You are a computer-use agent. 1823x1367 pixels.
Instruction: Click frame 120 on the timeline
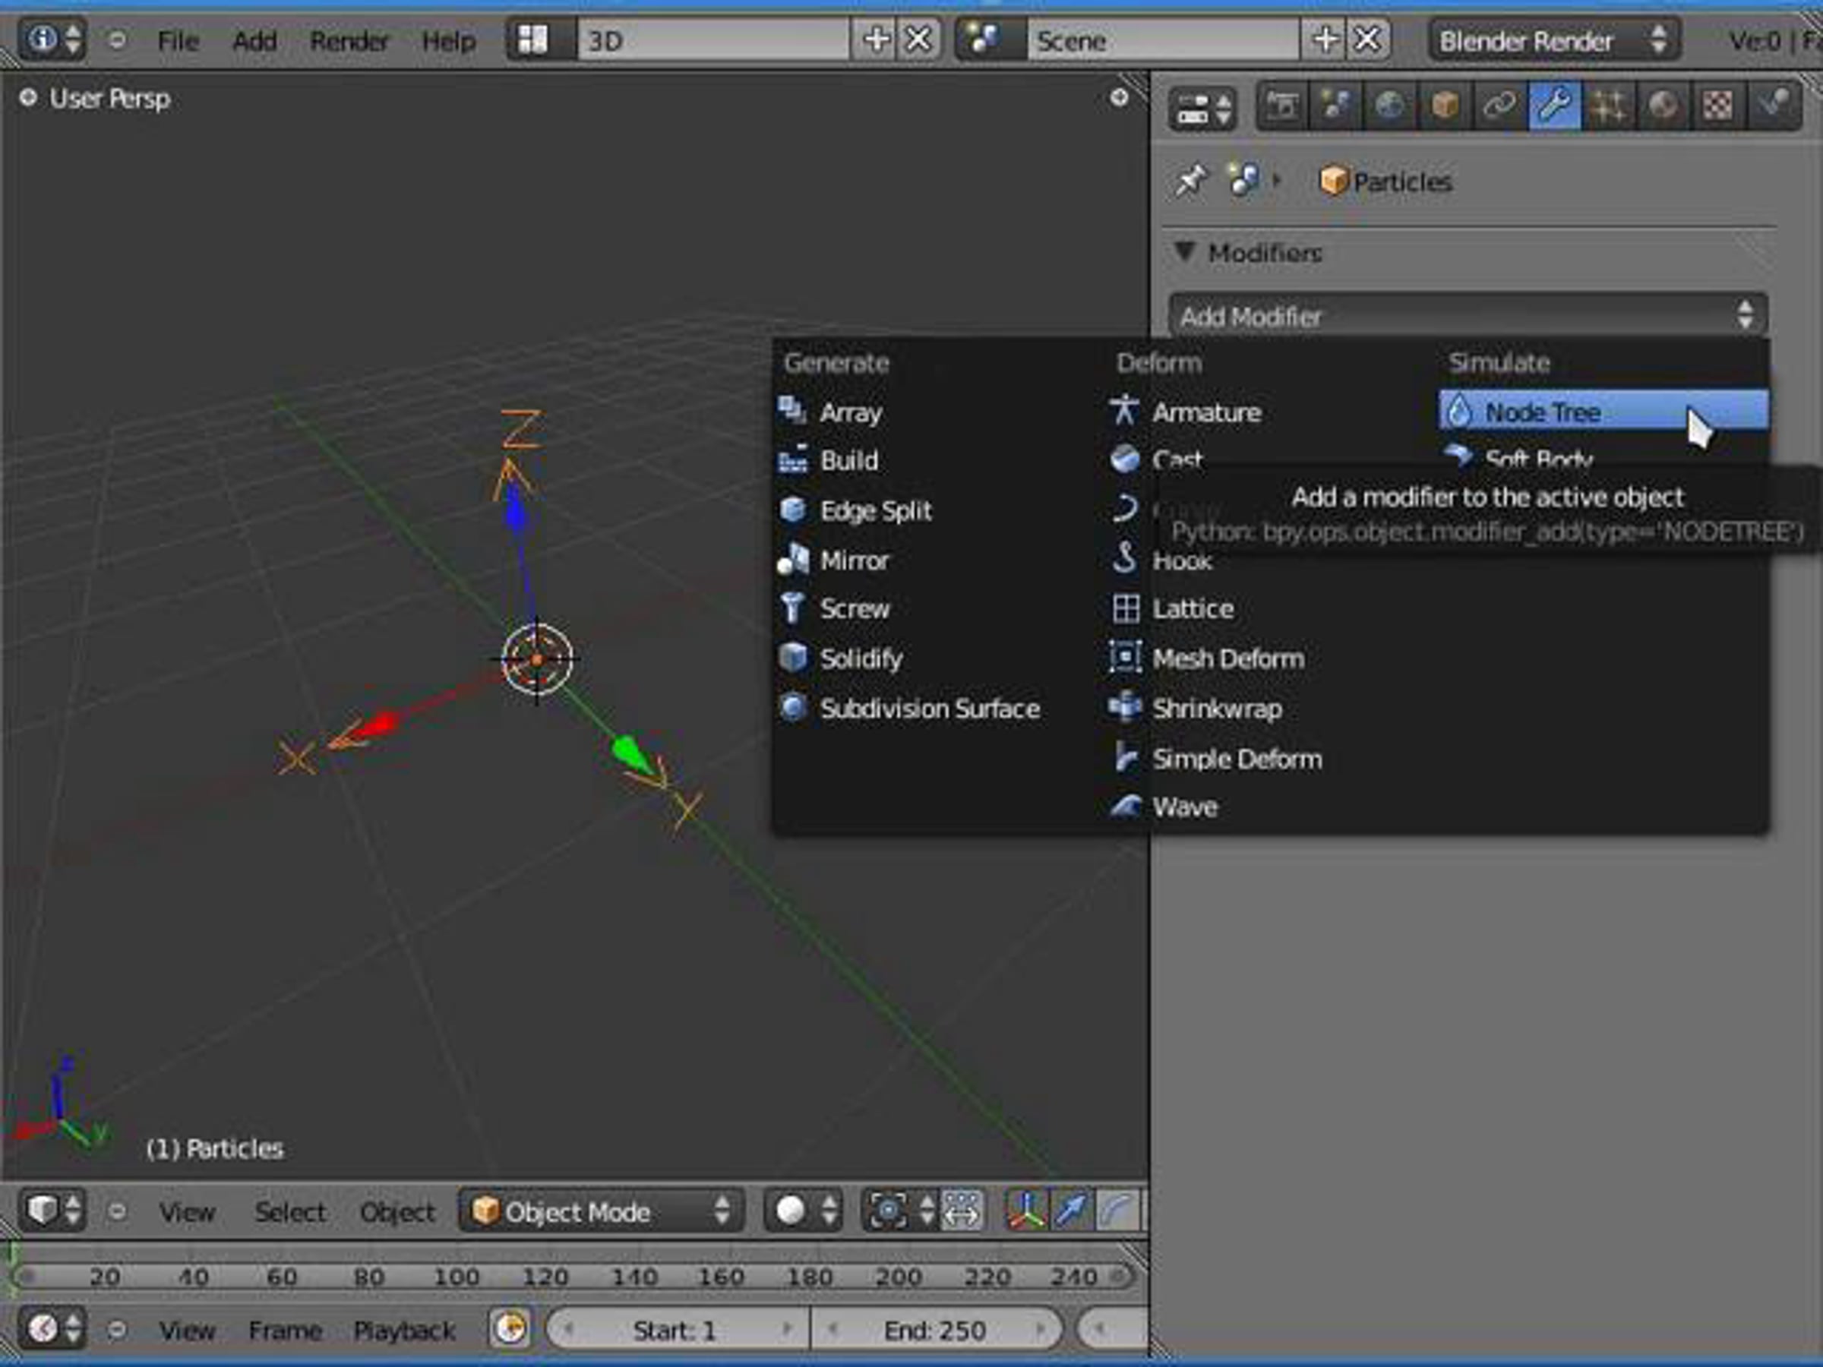pos(545,1277)
